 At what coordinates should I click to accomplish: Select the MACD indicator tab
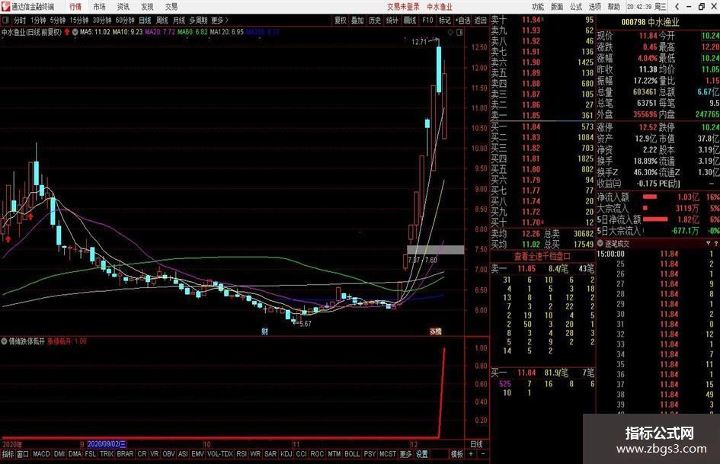(41, 454)
